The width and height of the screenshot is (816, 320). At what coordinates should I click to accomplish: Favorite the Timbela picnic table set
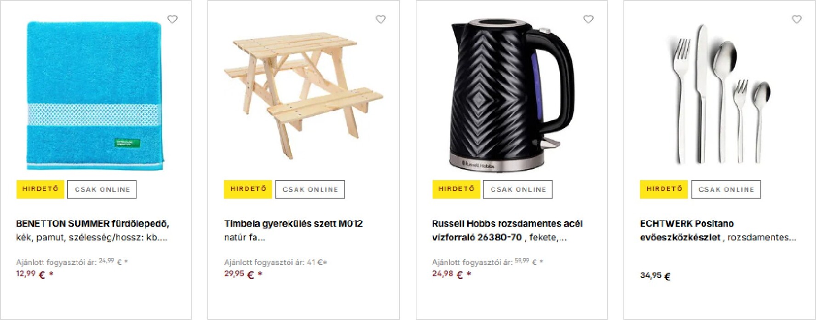381,19
